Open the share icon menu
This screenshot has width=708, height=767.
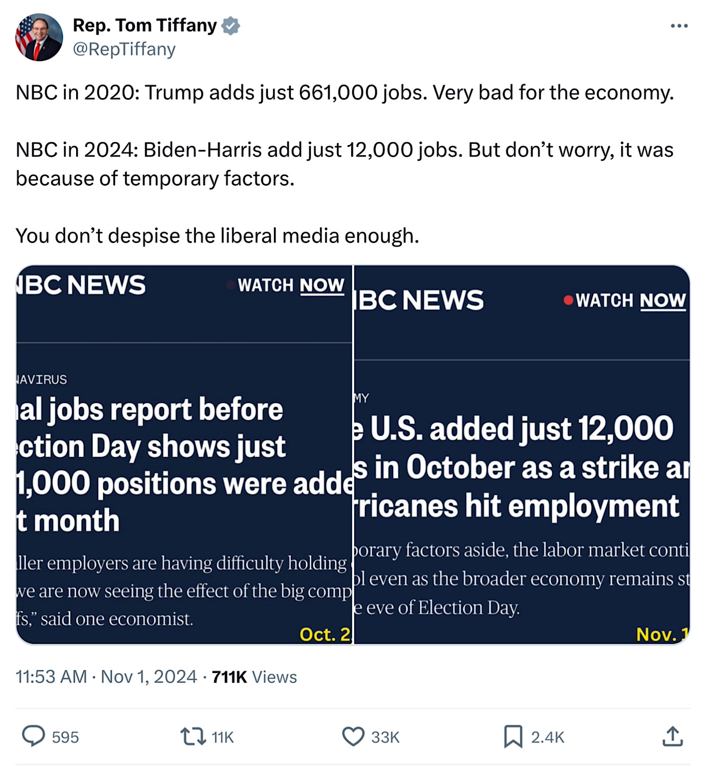point(672,736)
